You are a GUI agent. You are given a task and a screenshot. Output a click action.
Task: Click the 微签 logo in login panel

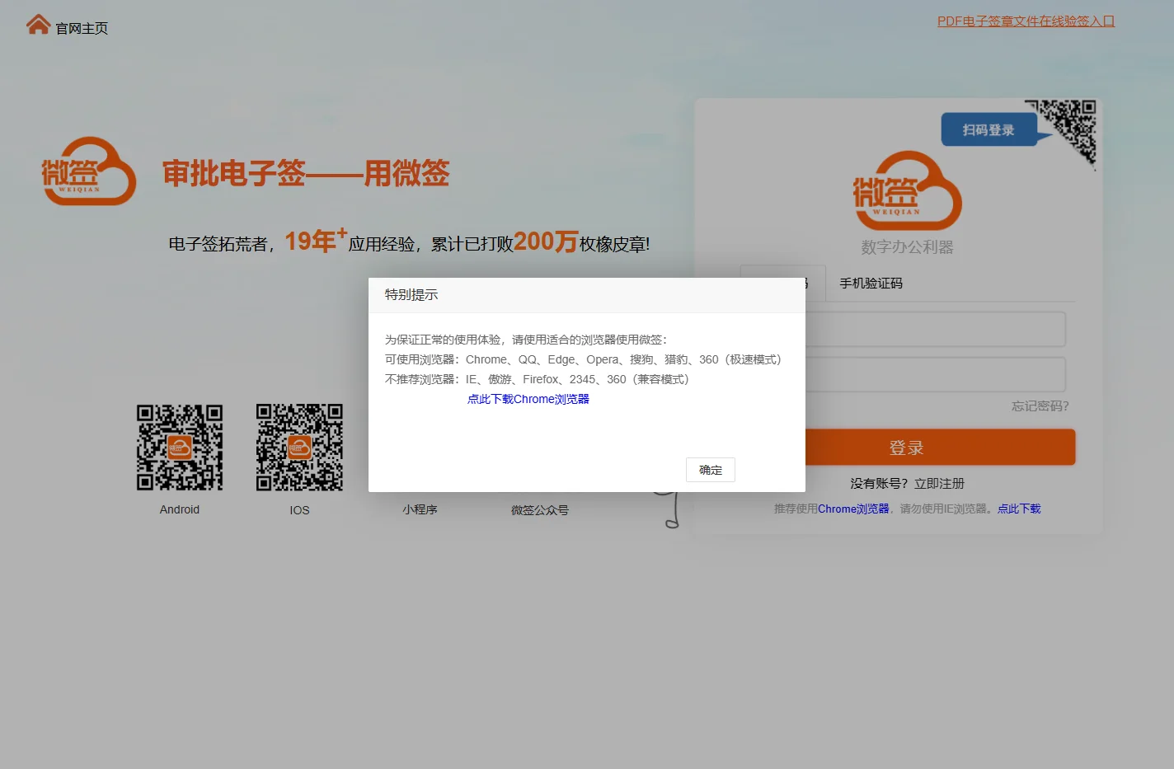click(x=907, y=191)
